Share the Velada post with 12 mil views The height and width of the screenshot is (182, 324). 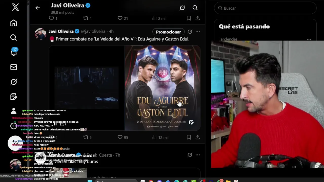click(x=198, y=137)
